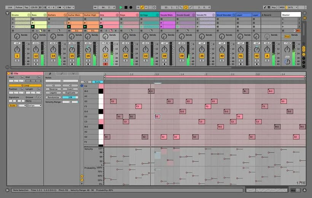Launch Master scene 1
312x198 pixels.
pyautogui.click(x=283, y=19)
